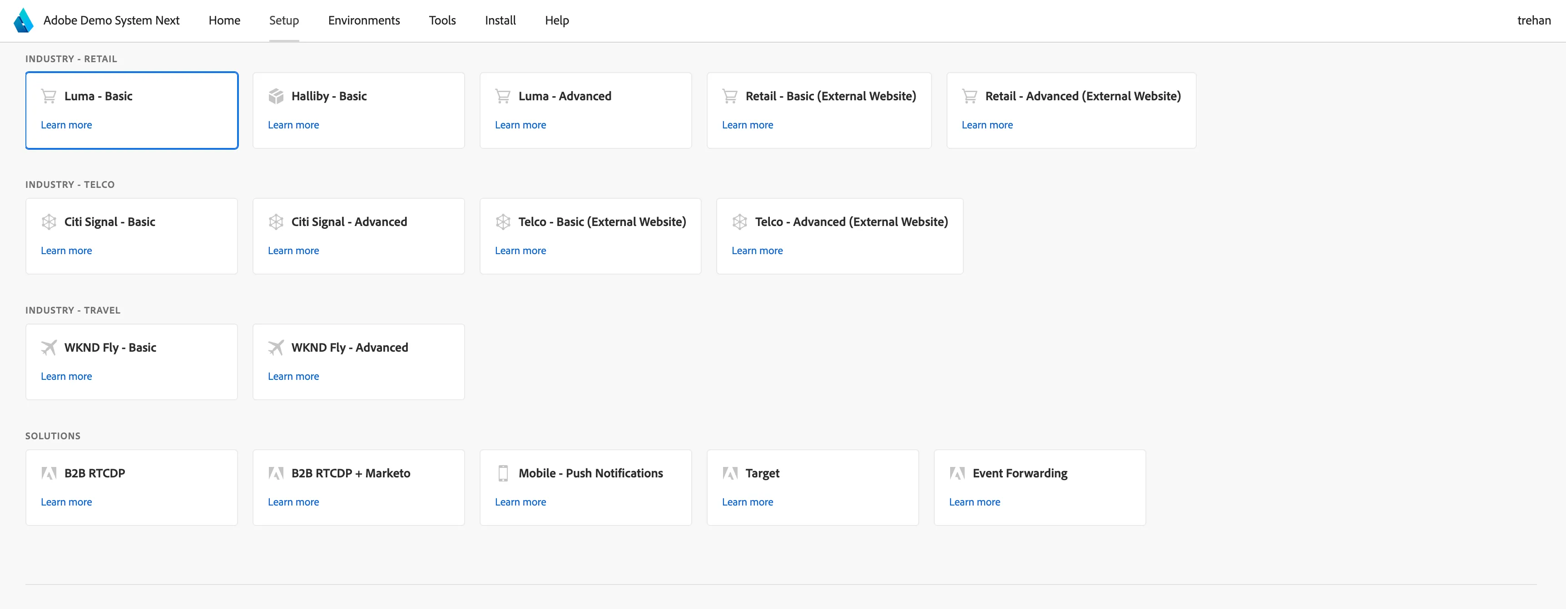Open Learn more link under Luma - Basic
This screenshot has width=1566, height=609.
pos(66,124)
